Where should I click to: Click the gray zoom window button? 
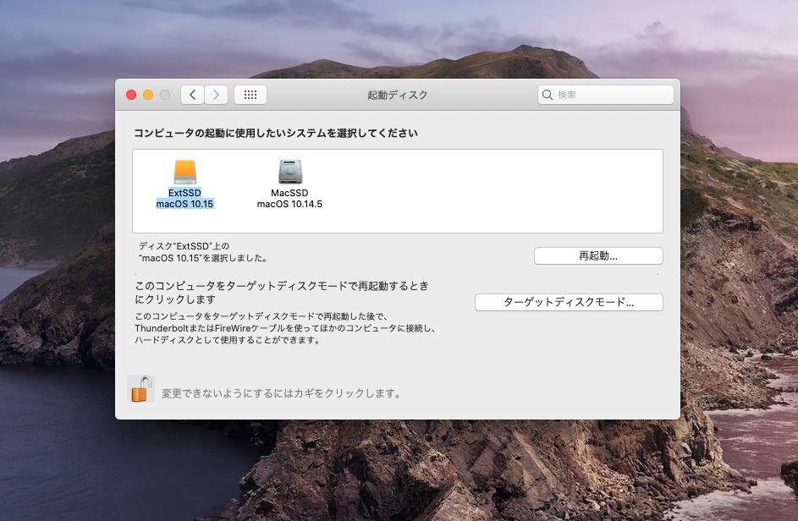(165, 95)
